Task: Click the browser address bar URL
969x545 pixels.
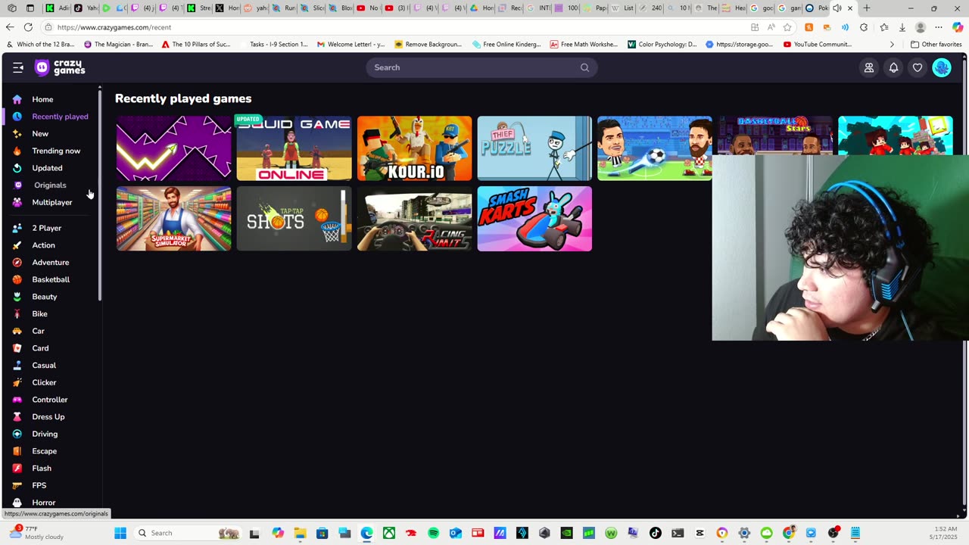Action: point(114,27)
